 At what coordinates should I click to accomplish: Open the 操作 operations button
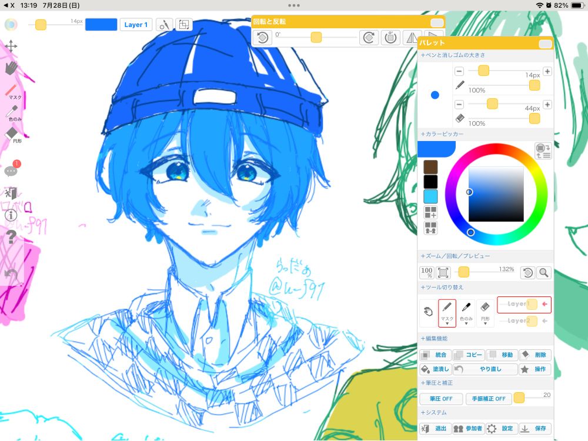click(535, 369)
